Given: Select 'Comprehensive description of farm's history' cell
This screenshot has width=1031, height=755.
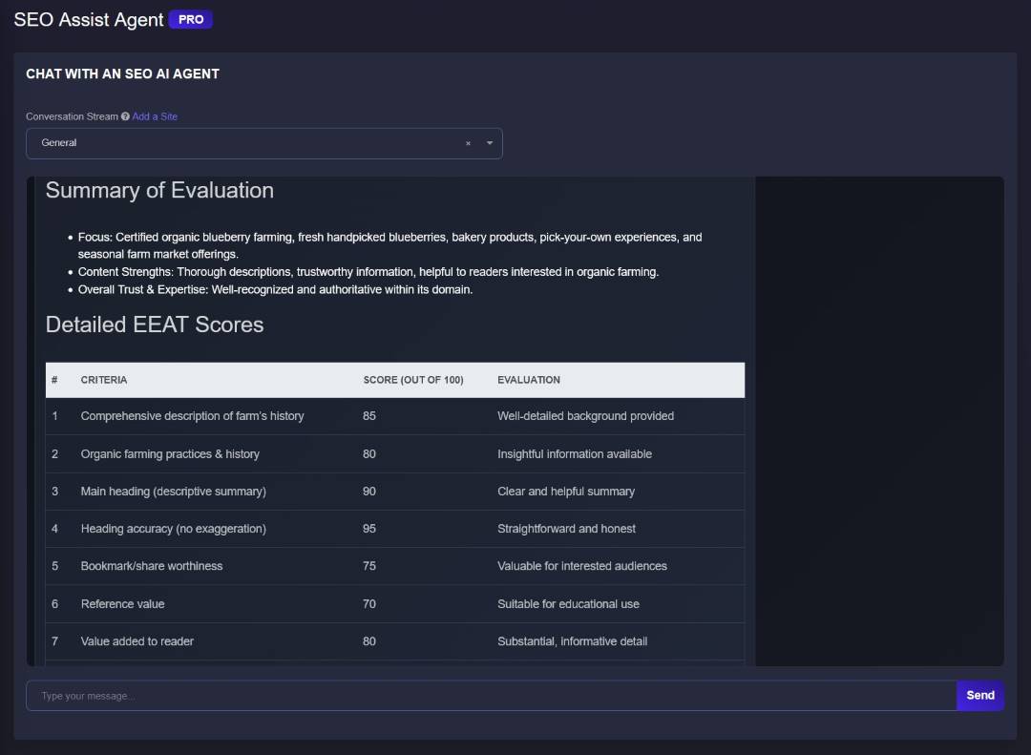Looking at the screenshot, I should 192,415.
